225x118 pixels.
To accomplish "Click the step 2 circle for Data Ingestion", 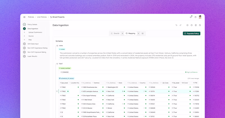I will pyautogui.click(x=24, y=29).
